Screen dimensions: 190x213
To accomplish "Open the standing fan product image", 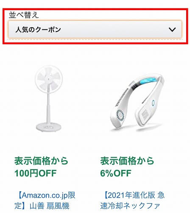I will coord(49,98).
